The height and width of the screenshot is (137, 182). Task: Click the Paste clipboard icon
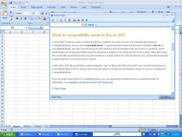click(x=5, y=13)
